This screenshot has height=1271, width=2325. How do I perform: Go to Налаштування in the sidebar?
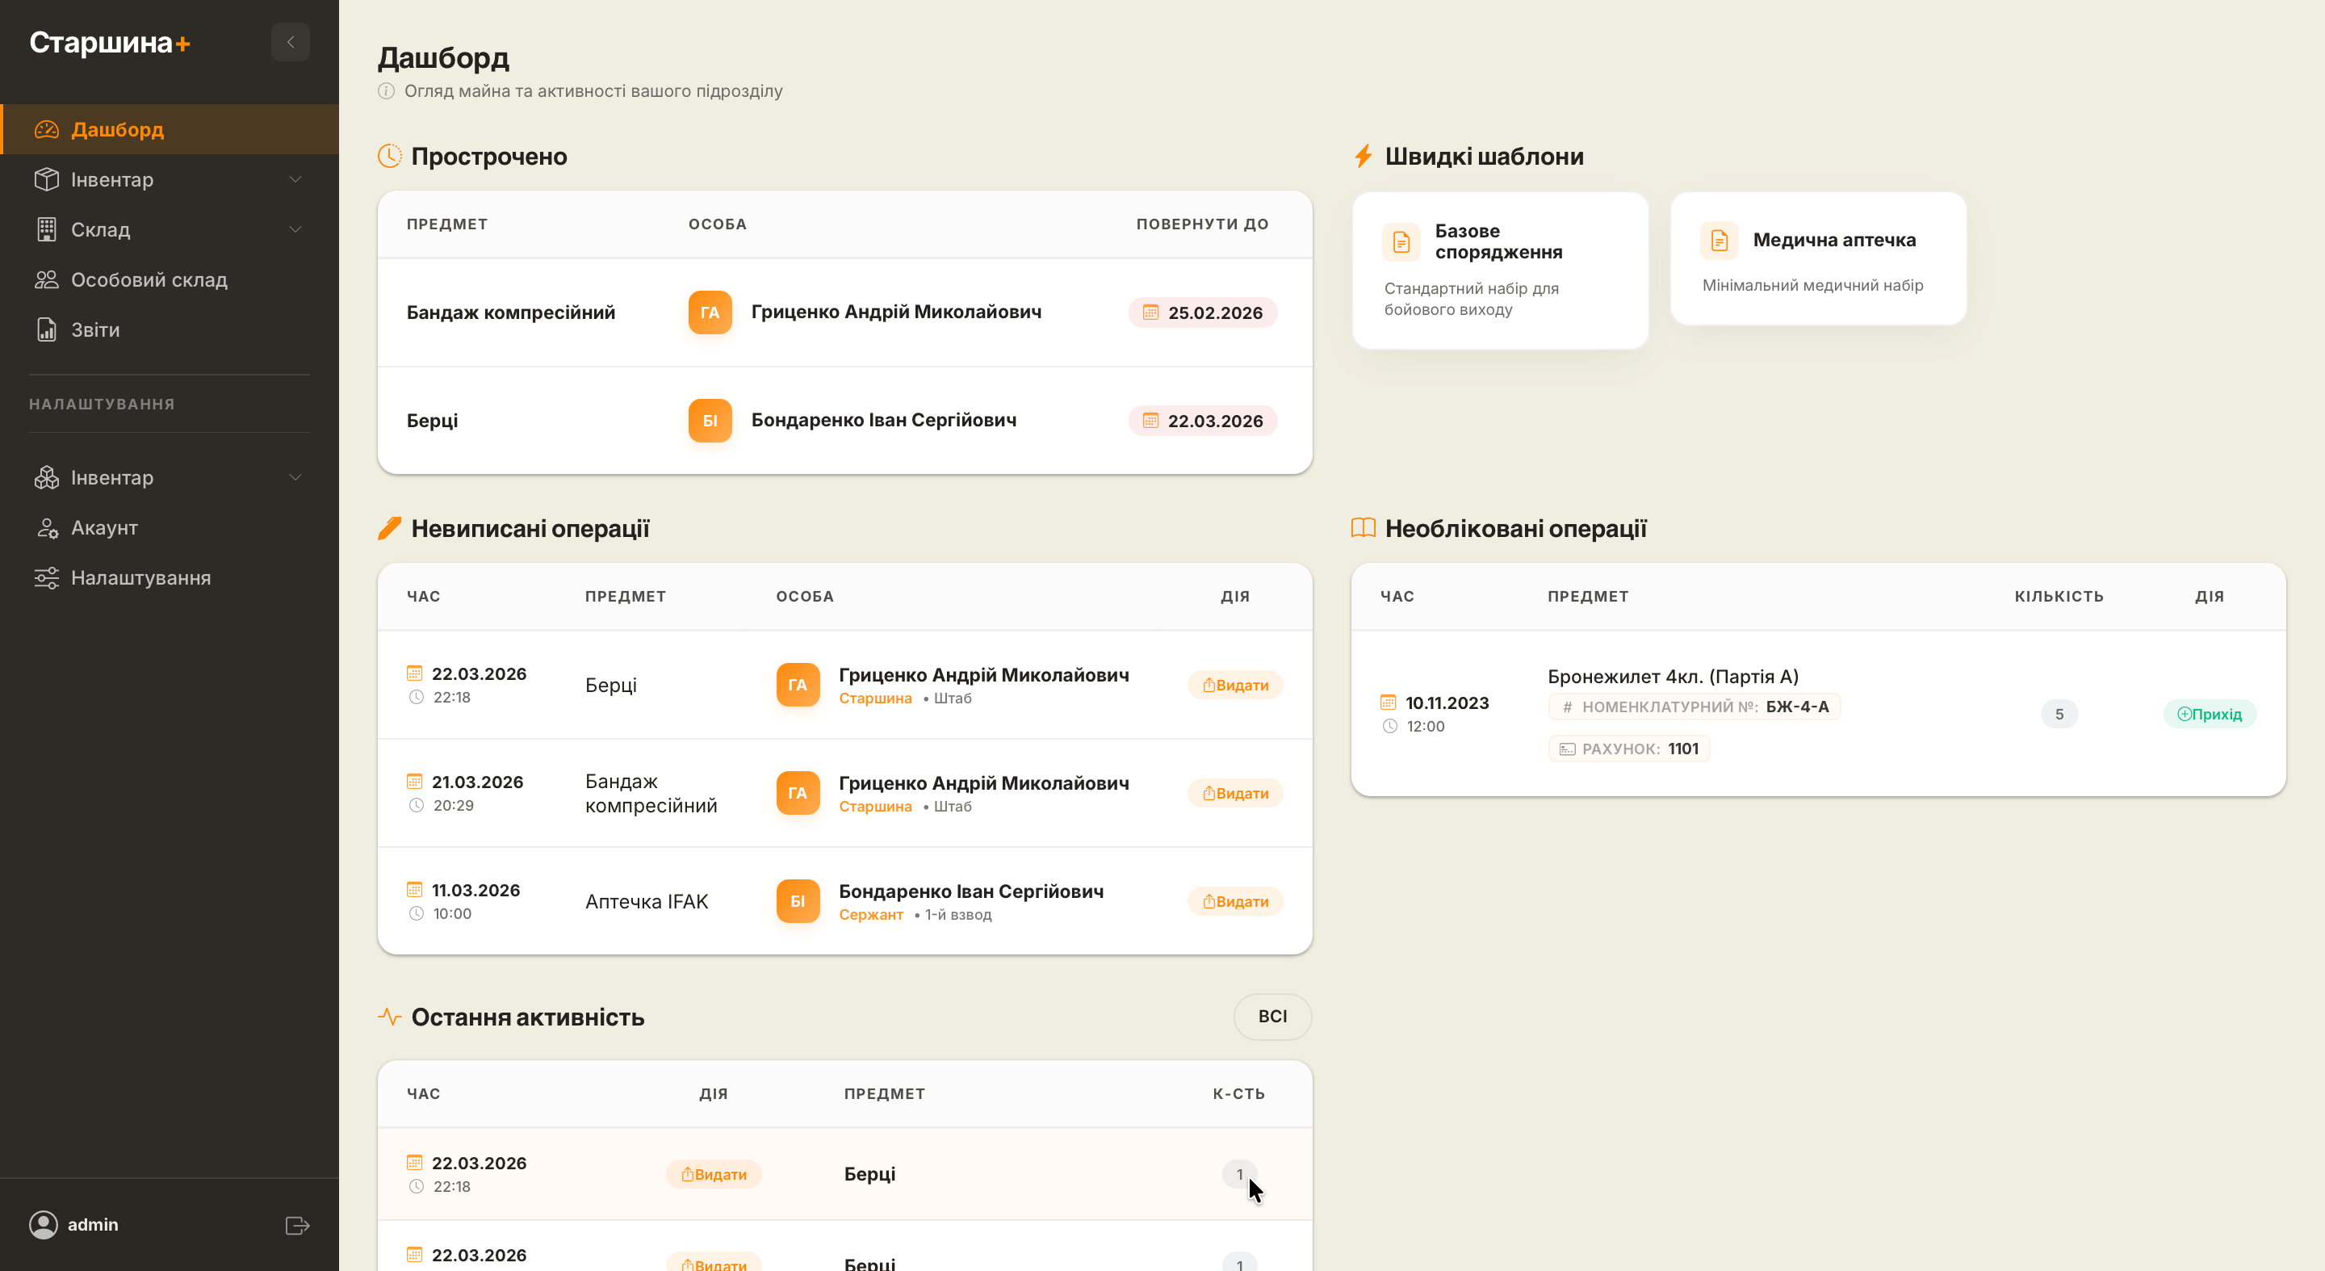(x=140, y=577)
